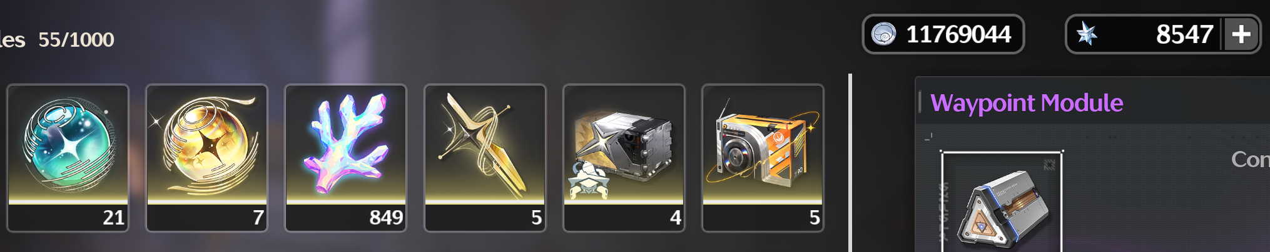This screenshot has width=1270, height=252.
Task: Click the Astrite star currency icon
Action: [x=1087, y=34]
